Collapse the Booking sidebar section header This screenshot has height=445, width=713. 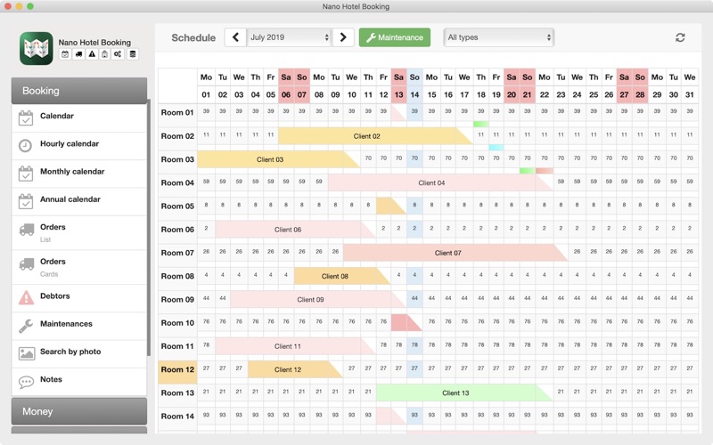point(78,91)
